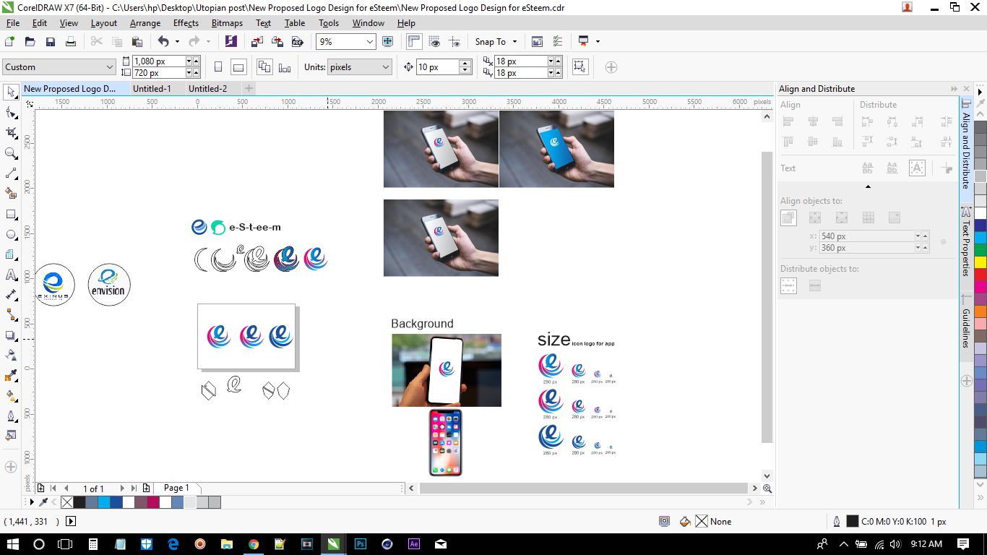This screenshot has width=987, height=555.
Task: Expand the Units pixels dropdown
Action: pos(385,67)
